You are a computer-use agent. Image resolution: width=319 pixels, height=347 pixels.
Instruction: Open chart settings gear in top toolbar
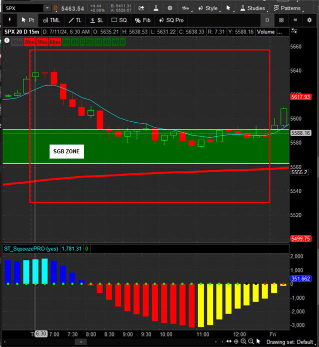point(170,8)
